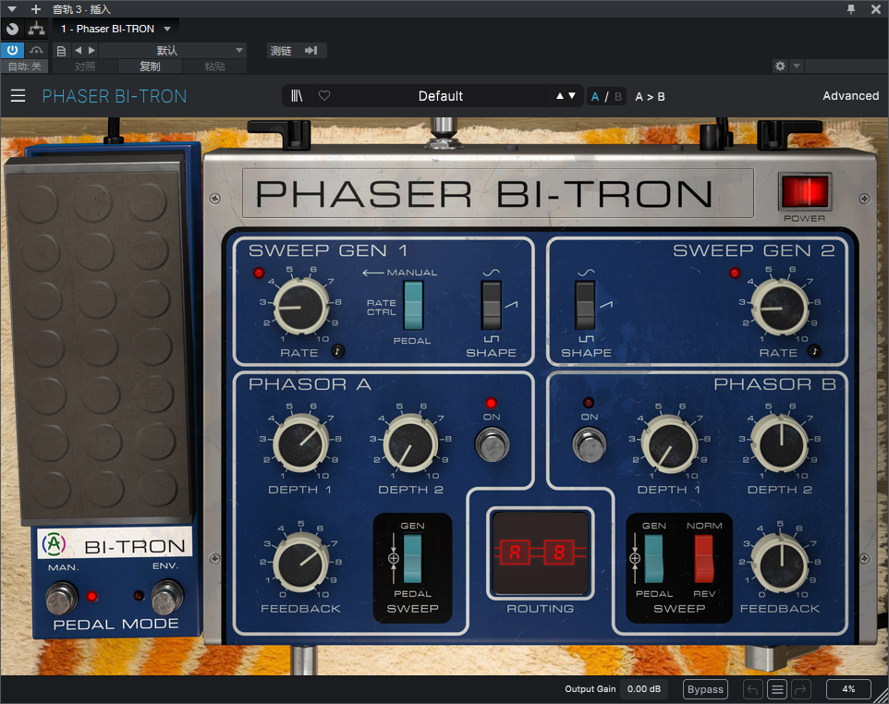Viewport: 889px width, 704px height.
Task: Change the Sweep Gen 1 SHAPE switch
Action: tap(492, 306)
